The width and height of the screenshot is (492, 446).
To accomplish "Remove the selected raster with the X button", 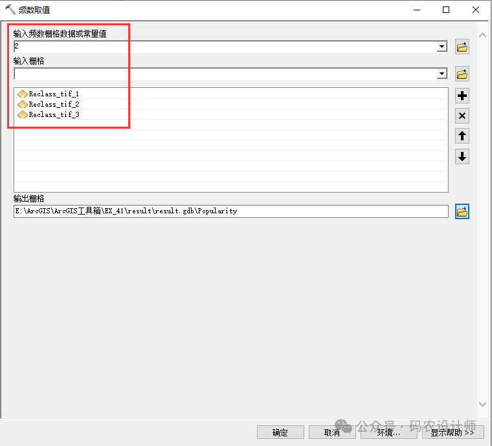I will [462, 116].
